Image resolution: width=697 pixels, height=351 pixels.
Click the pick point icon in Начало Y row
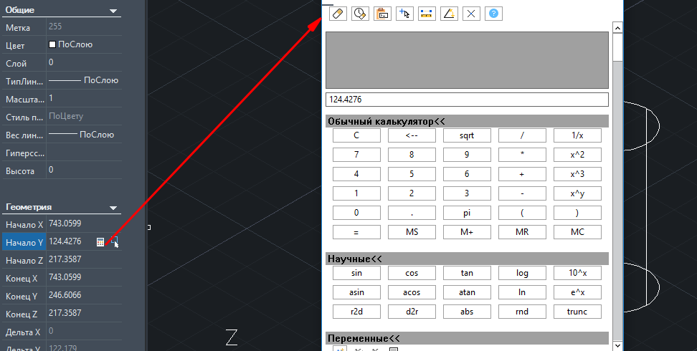pos(115,241)
